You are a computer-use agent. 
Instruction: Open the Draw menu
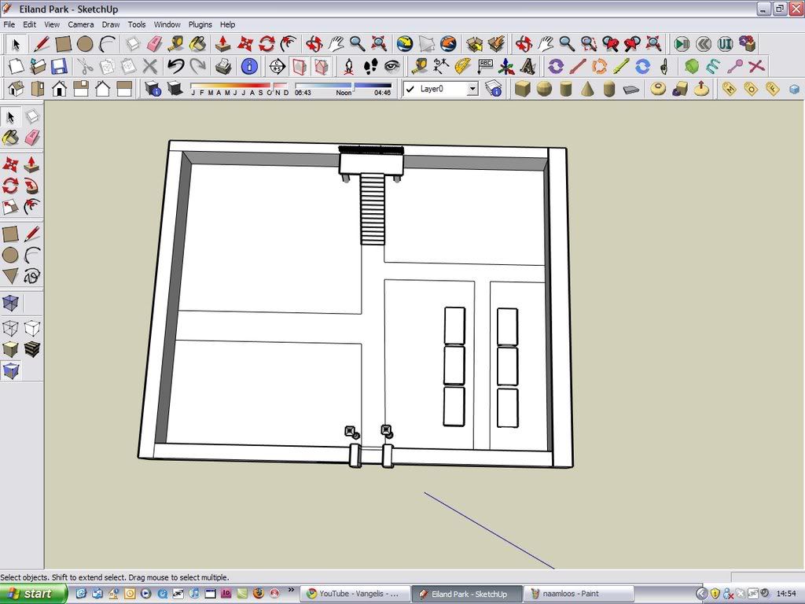tap(110, 24)
